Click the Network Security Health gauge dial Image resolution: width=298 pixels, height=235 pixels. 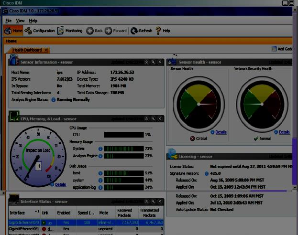[262, 104]
